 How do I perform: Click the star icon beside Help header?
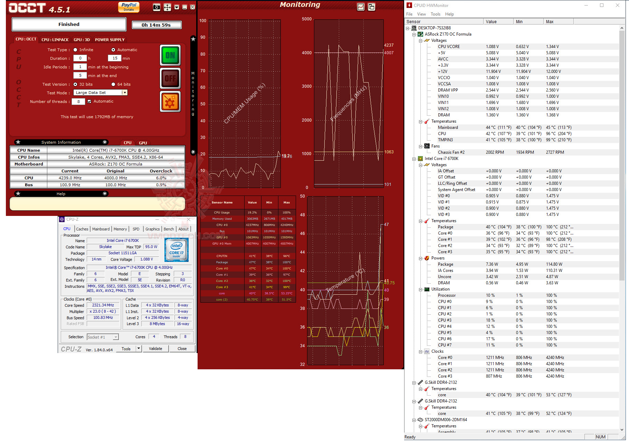pyautogui.click(x=18, y=194)
